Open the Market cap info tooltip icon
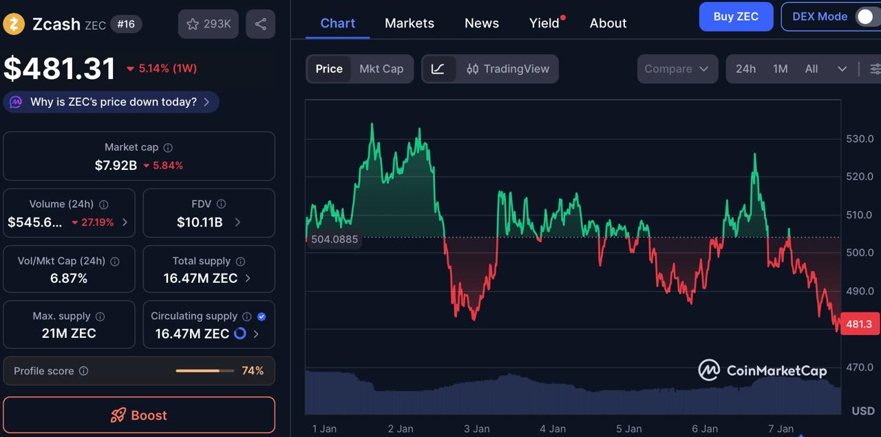This screenshot has width=881, height=437. 167,147
